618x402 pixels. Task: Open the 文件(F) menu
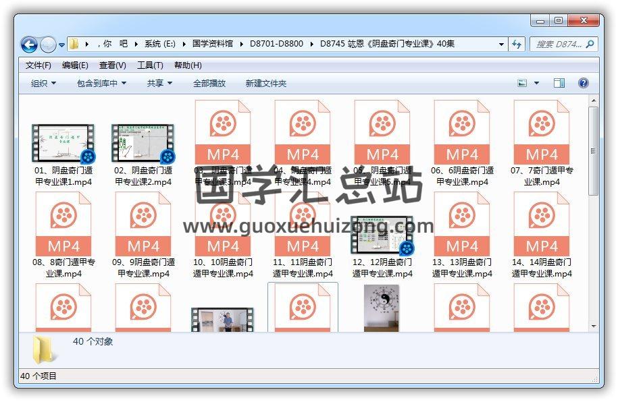[38, 65]
